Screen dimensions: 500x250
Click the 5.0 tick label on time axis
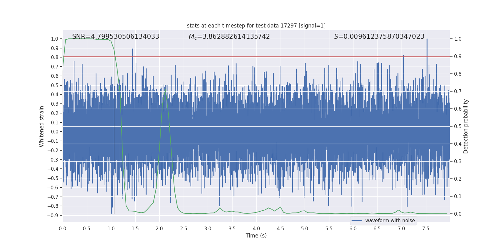[304, 229]
